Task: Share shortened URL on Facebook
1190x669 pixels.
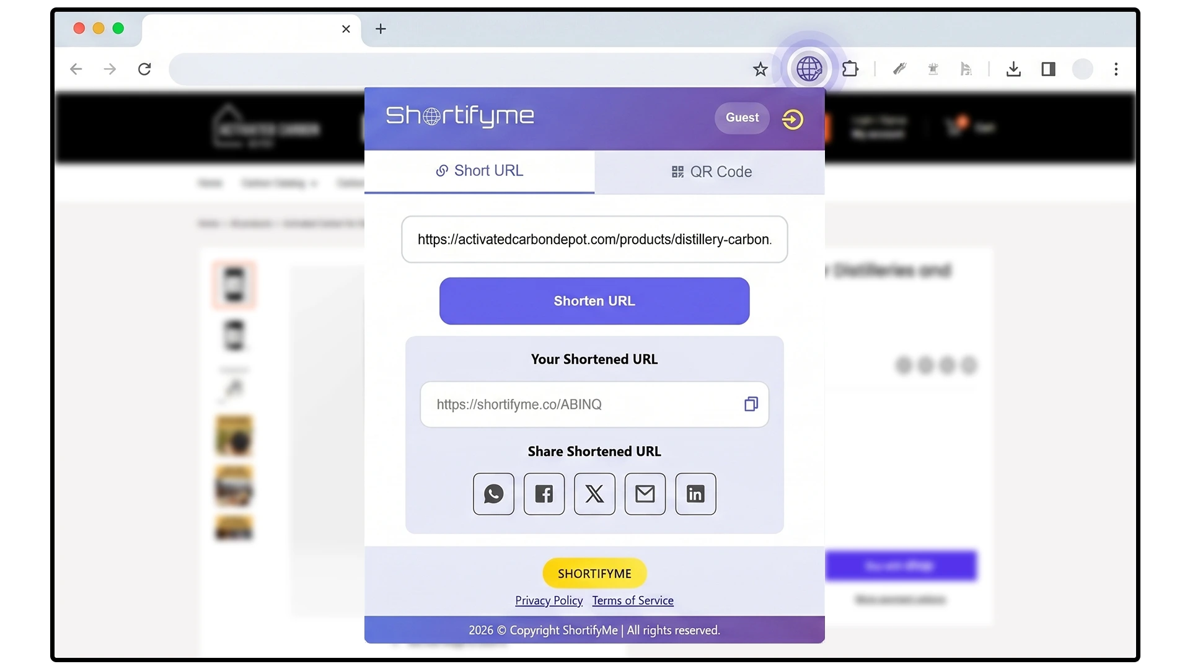Action: click(x=544, y=494)
